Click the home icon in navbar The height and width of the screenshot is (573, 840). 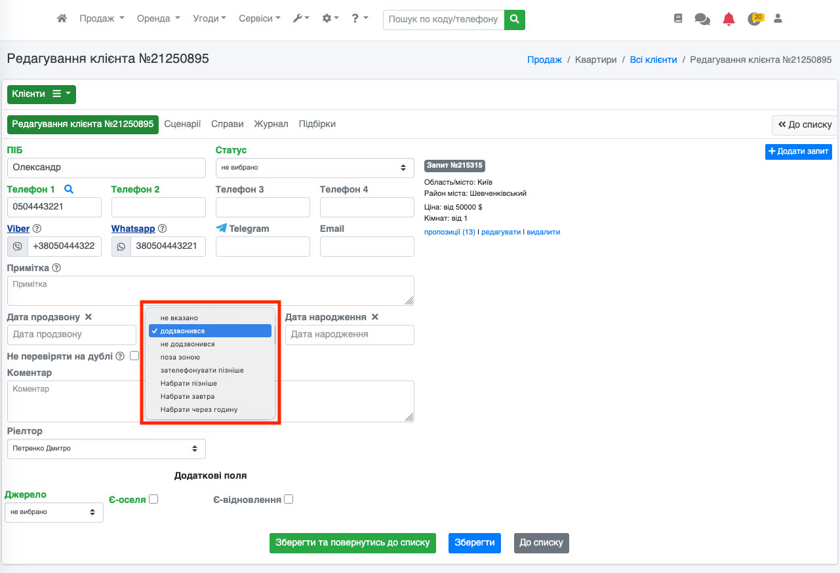point(62,19)
